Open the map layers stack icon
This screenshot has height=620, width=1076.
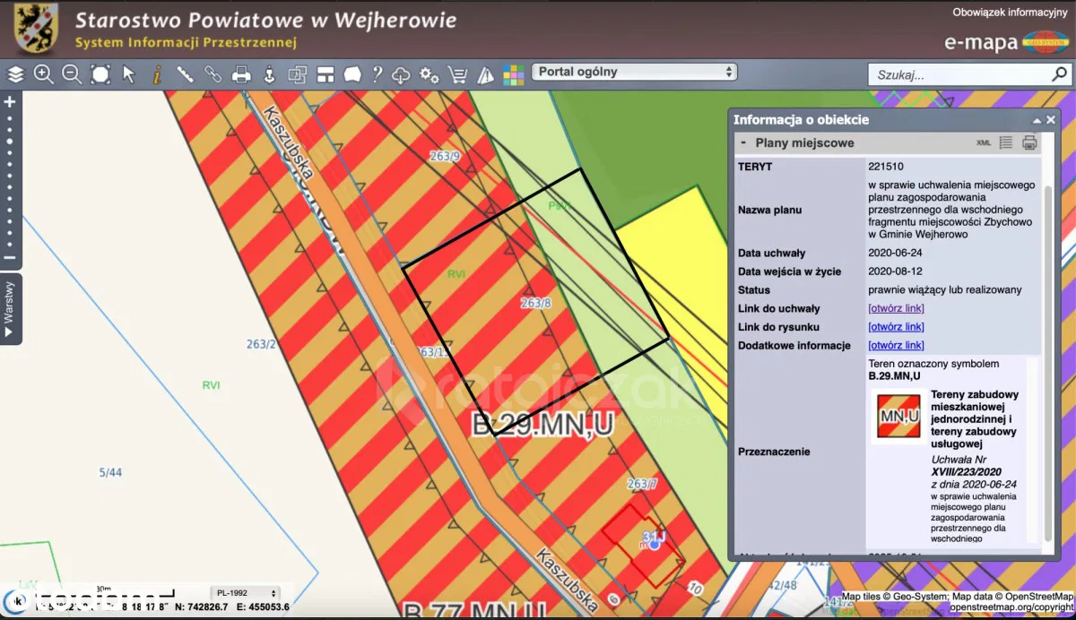coord(14,74)
